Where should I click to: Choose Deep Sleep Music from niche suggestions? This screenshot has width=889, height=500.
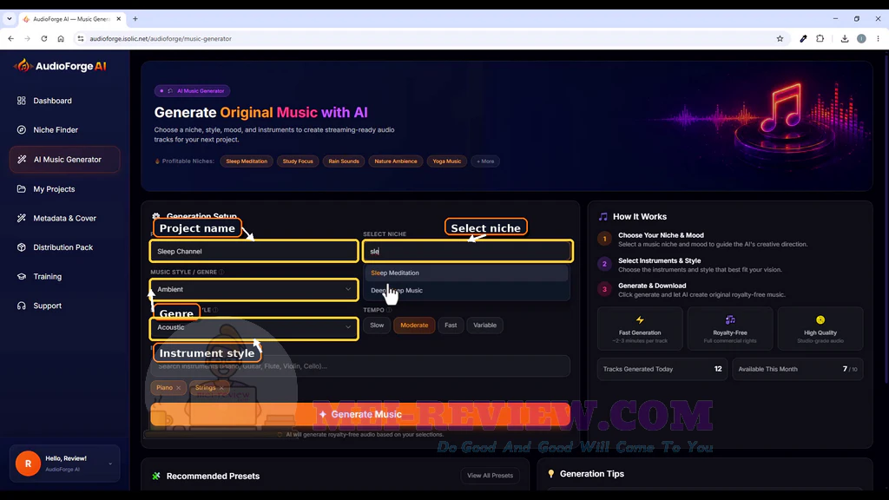pyautogui.click(x=466, y=290)
